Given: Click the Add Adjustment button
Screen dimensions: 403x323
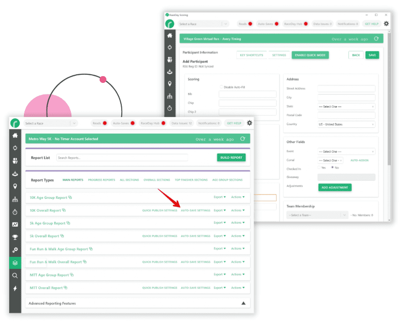Looking at the screenshot, I should [335, 187].
